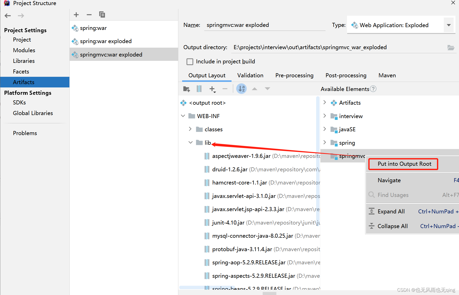Select spring:war exploded artifact
Image resolution: width=459 pixels, height=295 pixels.
coord(124,41)
